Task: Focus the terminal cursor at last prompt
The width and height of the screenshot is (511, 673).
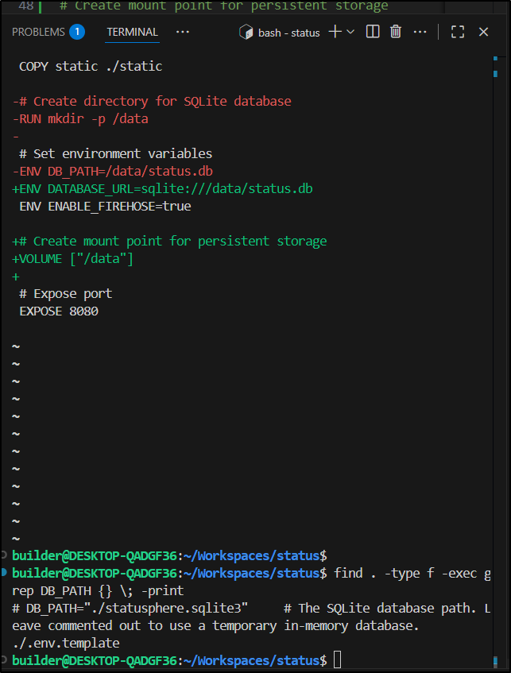Action: point(338,660)
